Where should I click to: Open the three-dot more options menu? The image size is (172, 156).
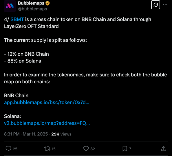[165, 5]
